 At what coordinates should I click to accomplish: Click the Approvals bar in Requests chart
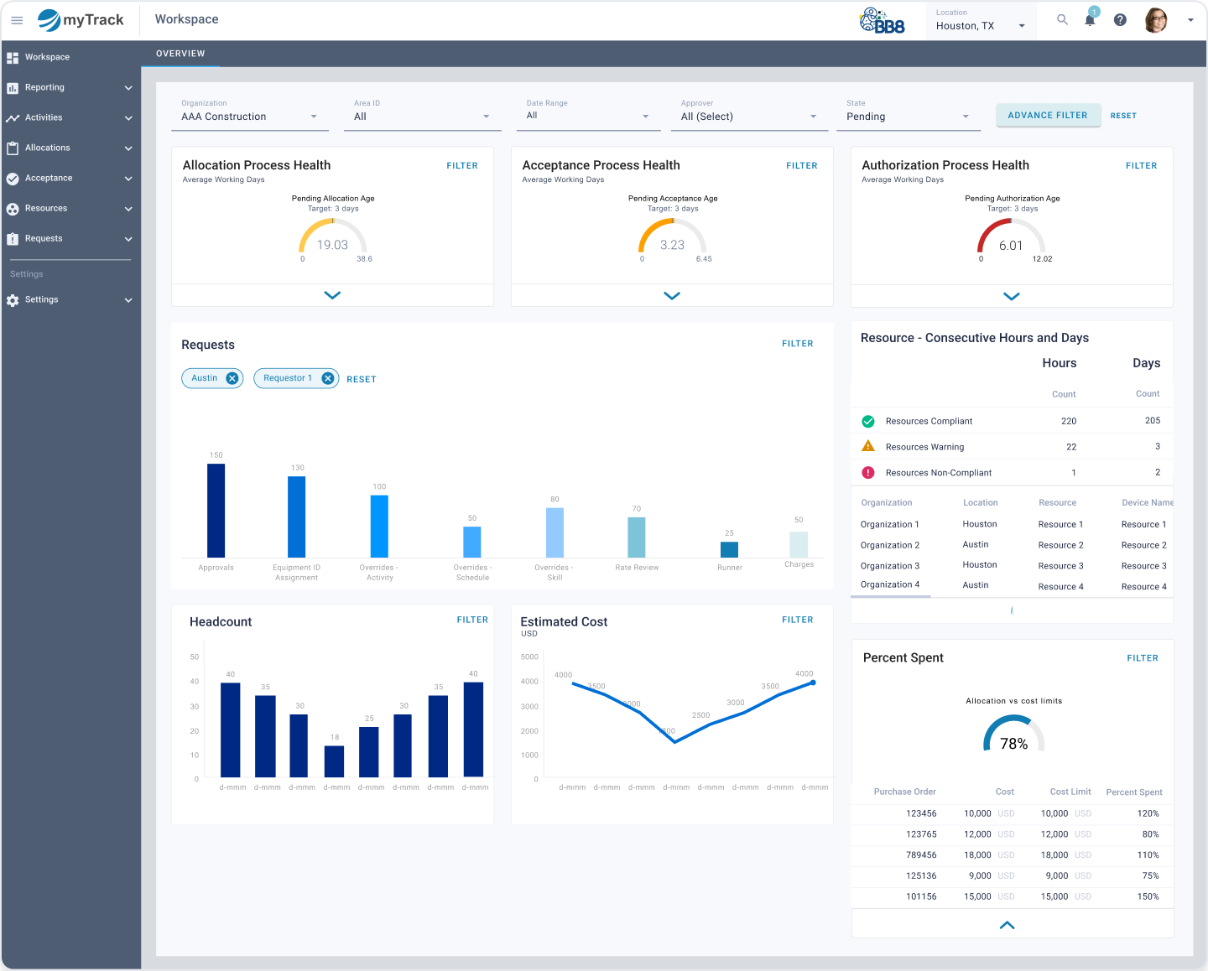pyautogui.click(x=216, y=510)
